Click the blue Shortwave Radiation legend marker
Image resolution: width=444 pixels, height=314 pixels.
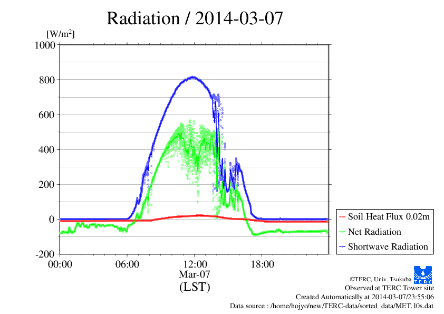342,247
